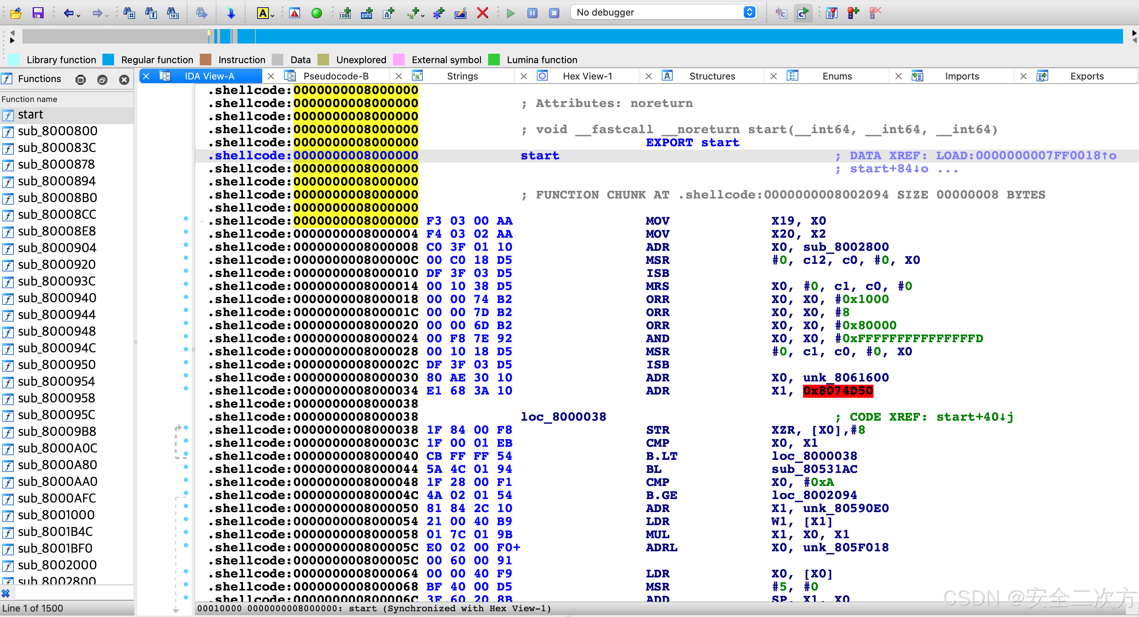This screenshot has width=1139, height=617.
Task: Click the Create code plus icon
Action: (x=345, y=13)
